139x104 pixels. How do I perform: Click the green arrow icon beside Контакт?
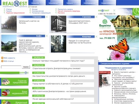tap(114, 11)
